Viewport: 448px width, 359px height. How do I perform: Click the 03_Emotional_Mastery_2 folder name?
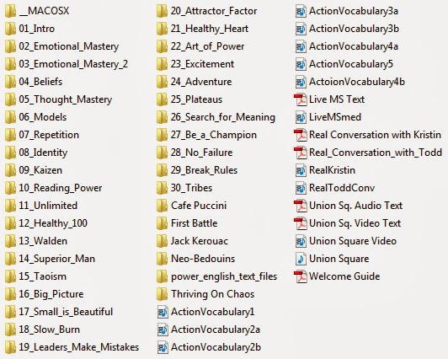click(x=73, y=64)
